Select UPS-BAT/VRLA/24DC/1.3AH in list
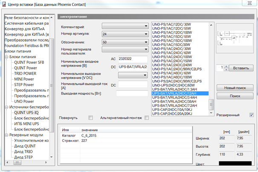This screenshot has width=258, height=172. [174, 89]
